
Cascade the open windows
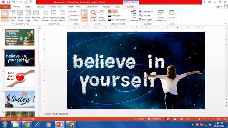coord(144,16)
